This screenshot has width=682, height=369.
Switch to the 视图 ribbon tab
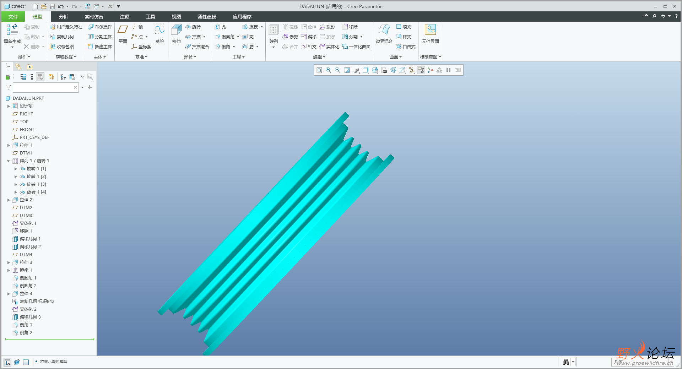(177, 17)
